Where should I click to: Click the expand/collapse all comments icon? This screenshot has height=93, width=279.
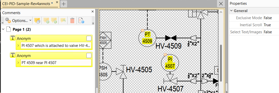pos(37,20)
